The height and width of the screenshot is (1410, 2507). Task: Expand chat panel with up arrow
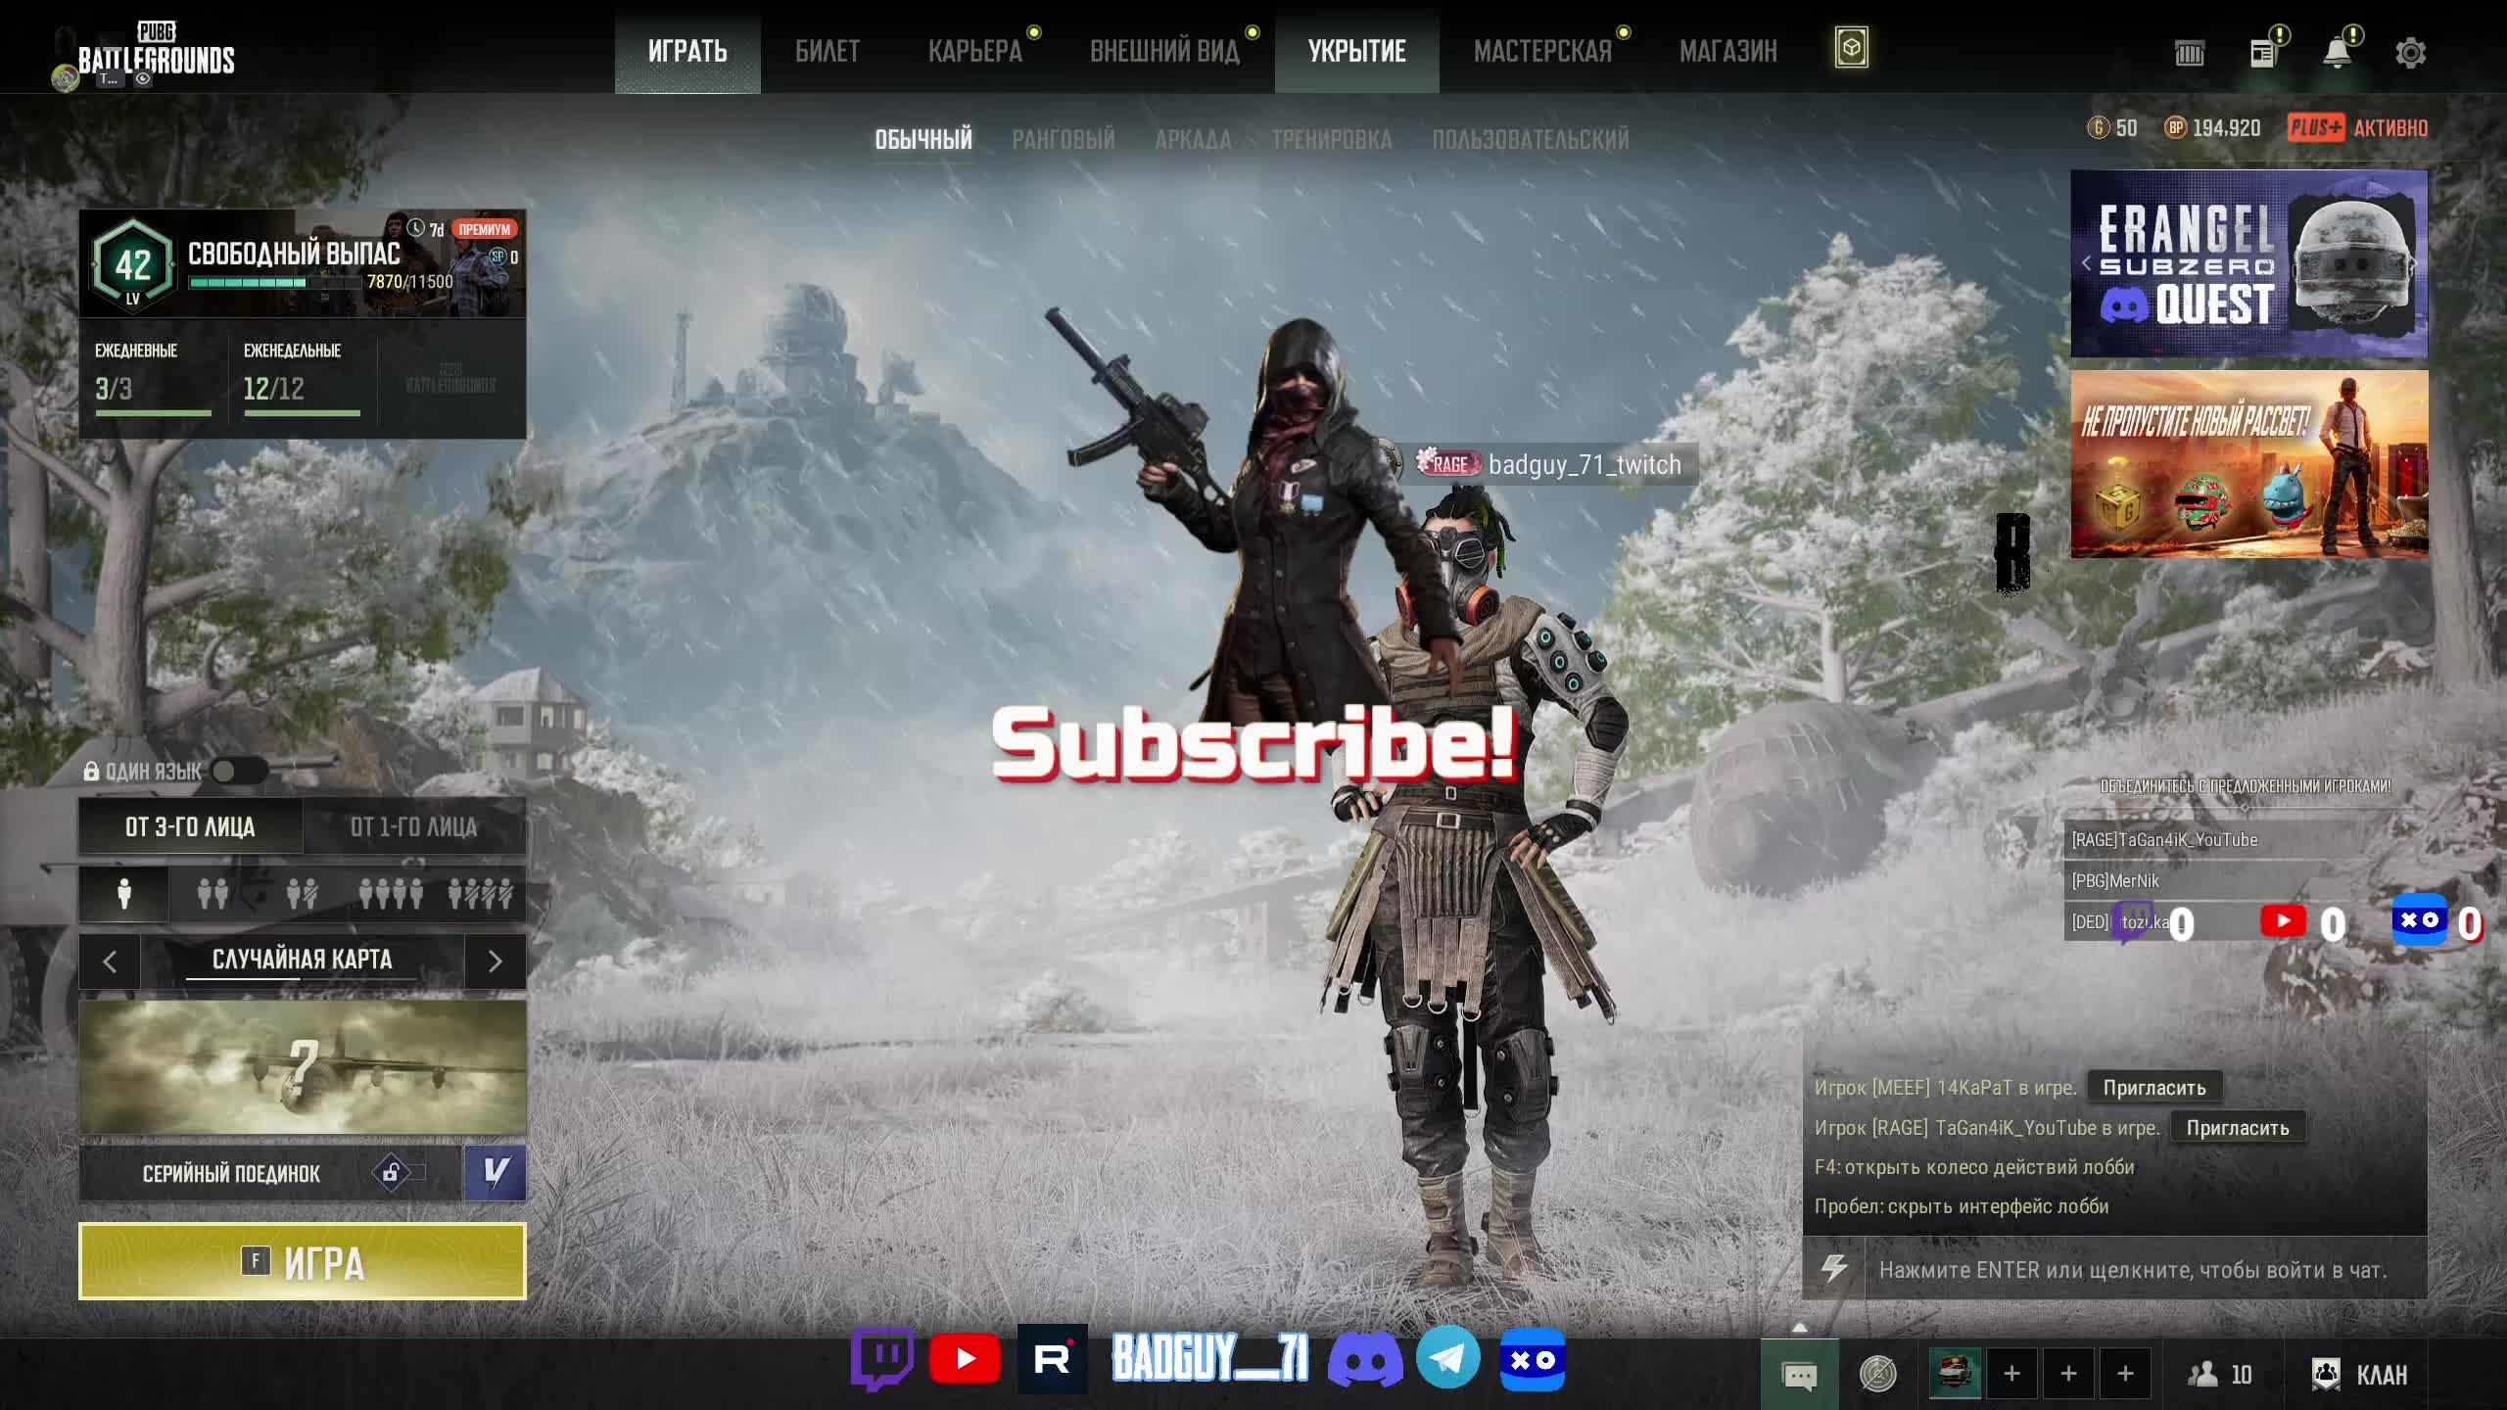(1799, 1329)
